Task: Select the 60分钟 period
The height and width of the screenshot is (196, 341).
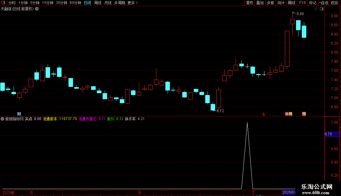Action: (x=75, y=3)
